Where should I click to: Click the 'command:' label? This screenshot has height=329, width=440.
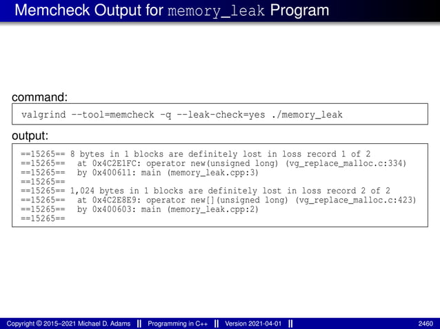[x=39, y=97]
